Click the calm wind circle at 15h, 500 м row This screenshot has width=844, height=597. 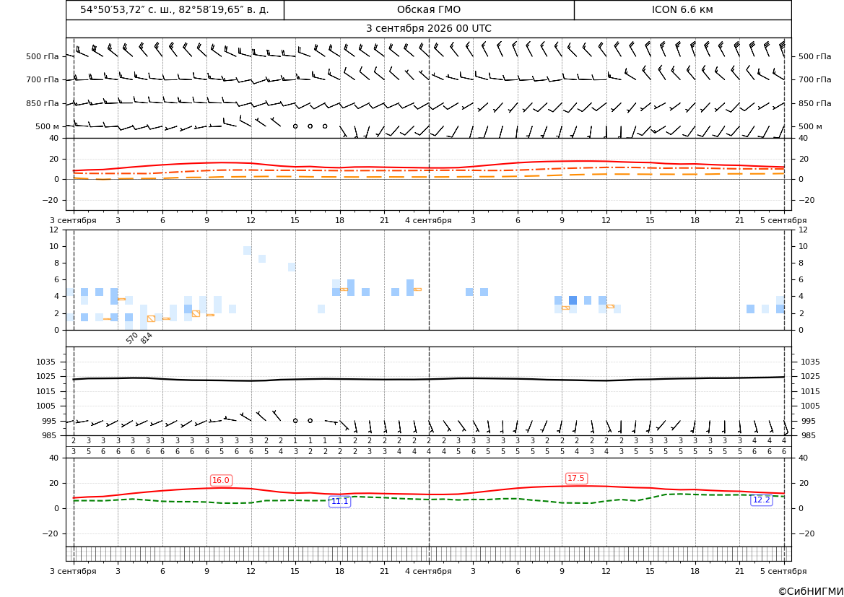pyautogui.click(x=295, y=126)
